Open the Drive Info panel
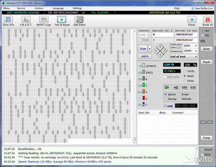Screen dimensions: 216x167 pos(8,21)
